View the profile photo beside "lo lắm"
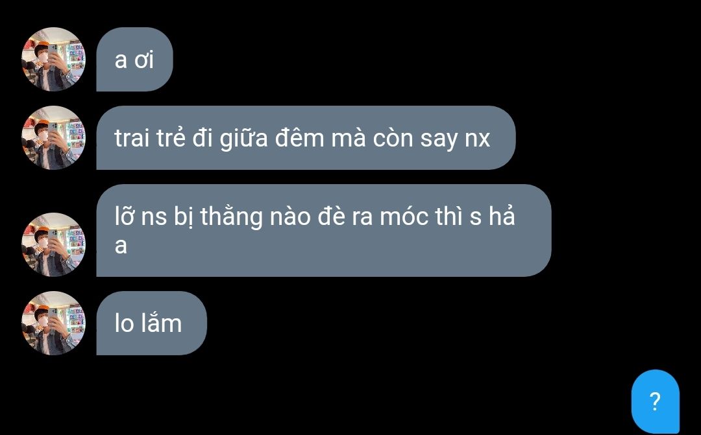This screenshot has height=435, width=701. pyautogui.click(x=54, y=323)
